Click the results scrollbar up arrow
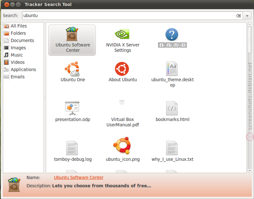The width and height of the screenshot is (254, 199). (x=250, y=25)
